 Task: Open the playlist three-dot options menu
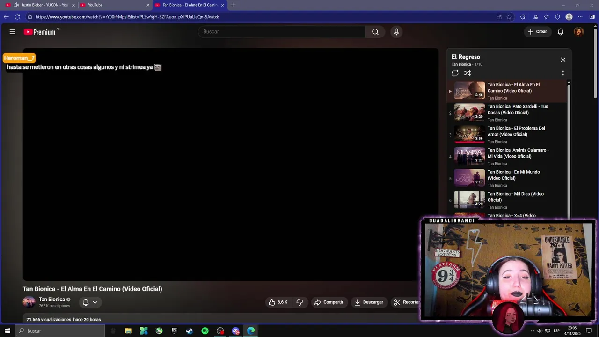pyautogui.click(x=563, y=73)
